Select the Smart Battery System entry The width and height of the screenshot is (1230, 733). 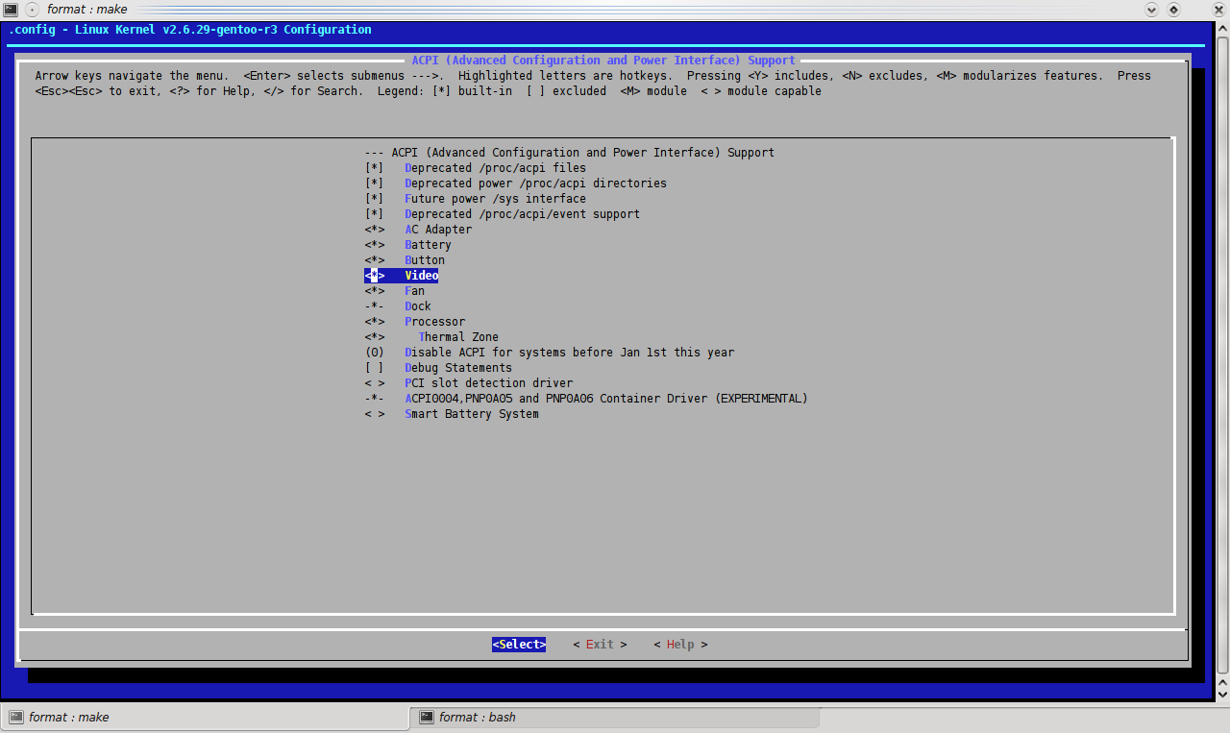coord(452,414)
